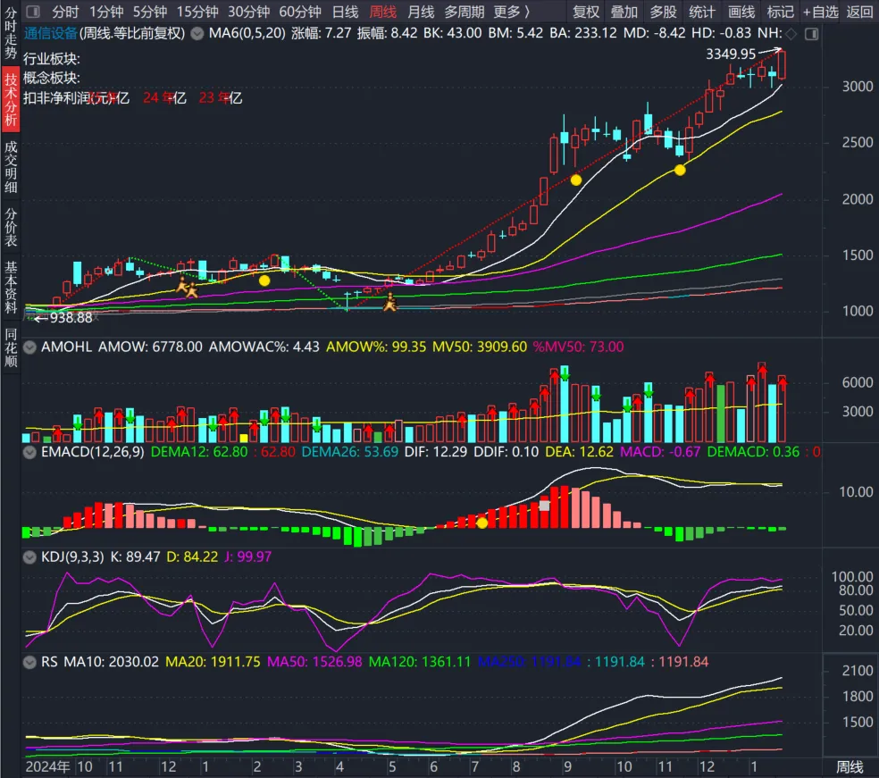Screen dimensions: 879x778
Task: Add stock via +自选 button
Action: tap(820, 12)
